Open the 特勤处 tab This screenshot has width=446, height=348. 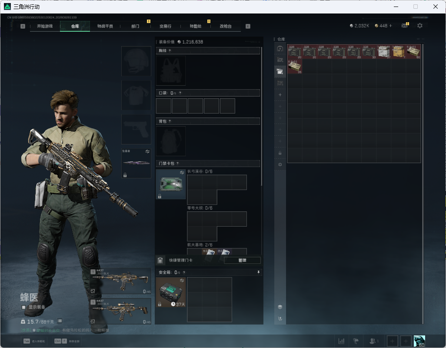196,26
